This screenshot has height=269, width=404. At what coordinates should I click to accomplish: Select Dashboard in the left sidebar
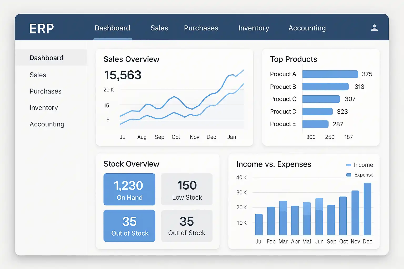[47, 58]
